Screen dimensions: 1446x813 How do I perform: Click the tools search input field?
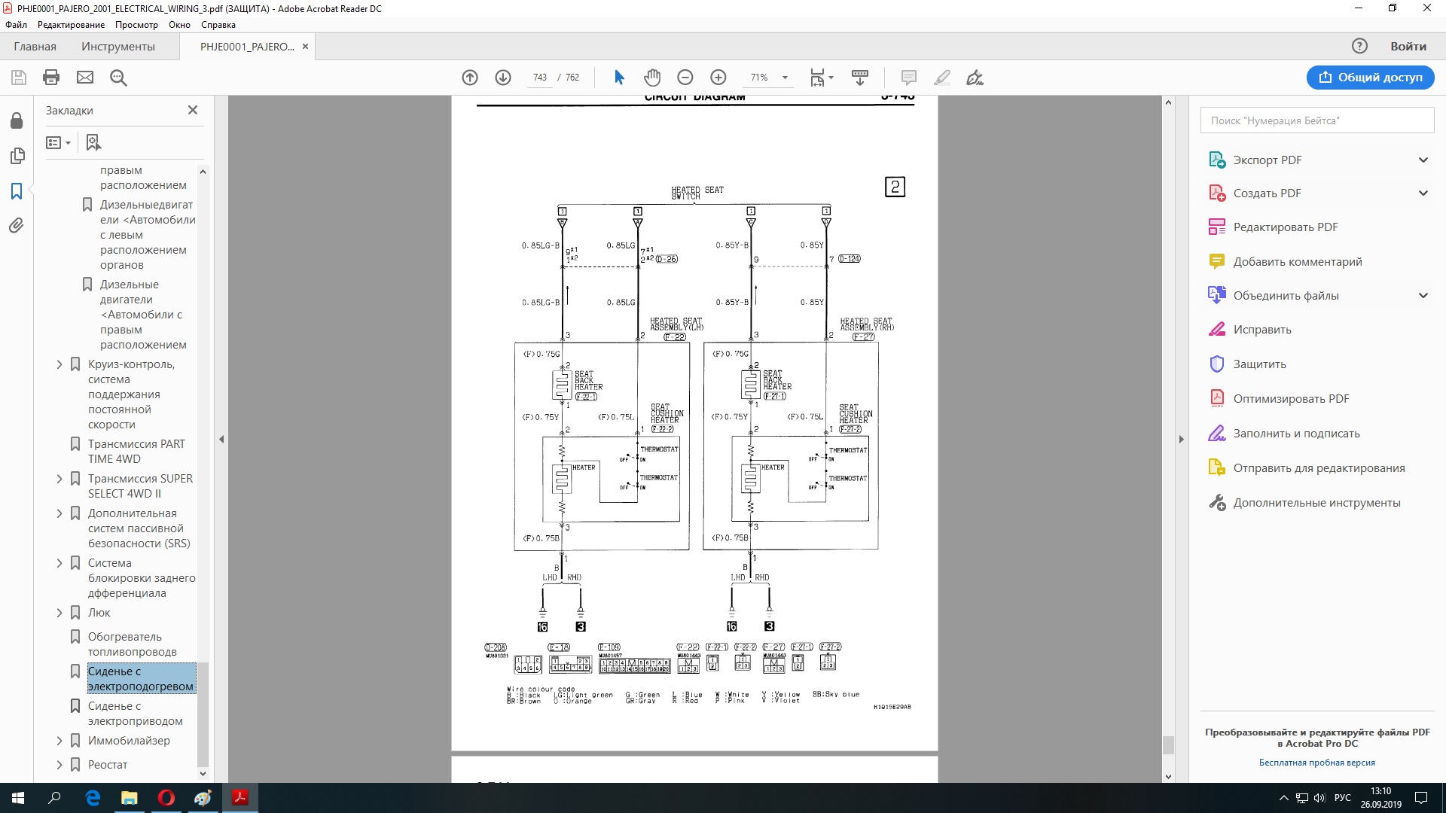tap(1316, 120)
